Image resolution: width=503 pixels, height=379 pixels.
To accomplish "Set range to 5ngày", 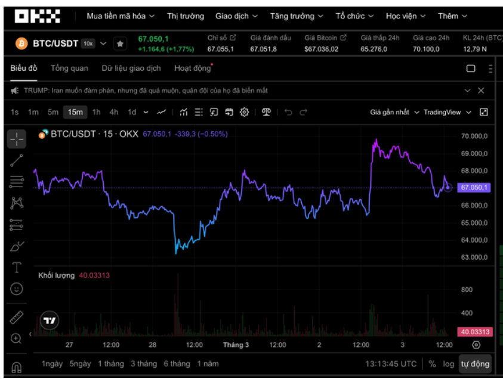I will pyautogui.click(x=80, y=364).
